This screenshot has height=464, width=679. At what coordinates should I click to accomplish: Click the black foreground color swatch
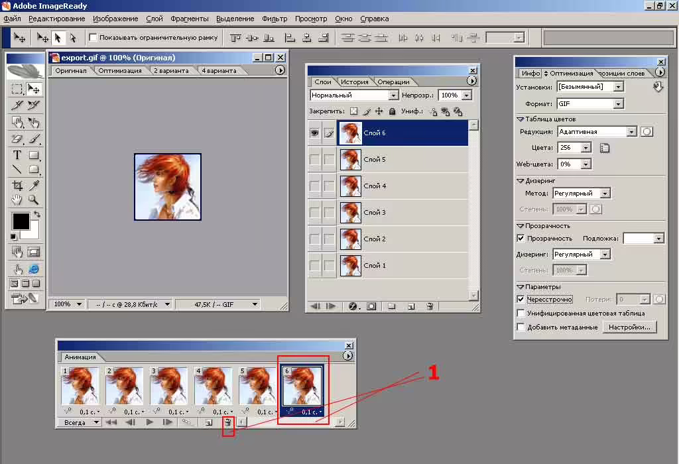21,221
